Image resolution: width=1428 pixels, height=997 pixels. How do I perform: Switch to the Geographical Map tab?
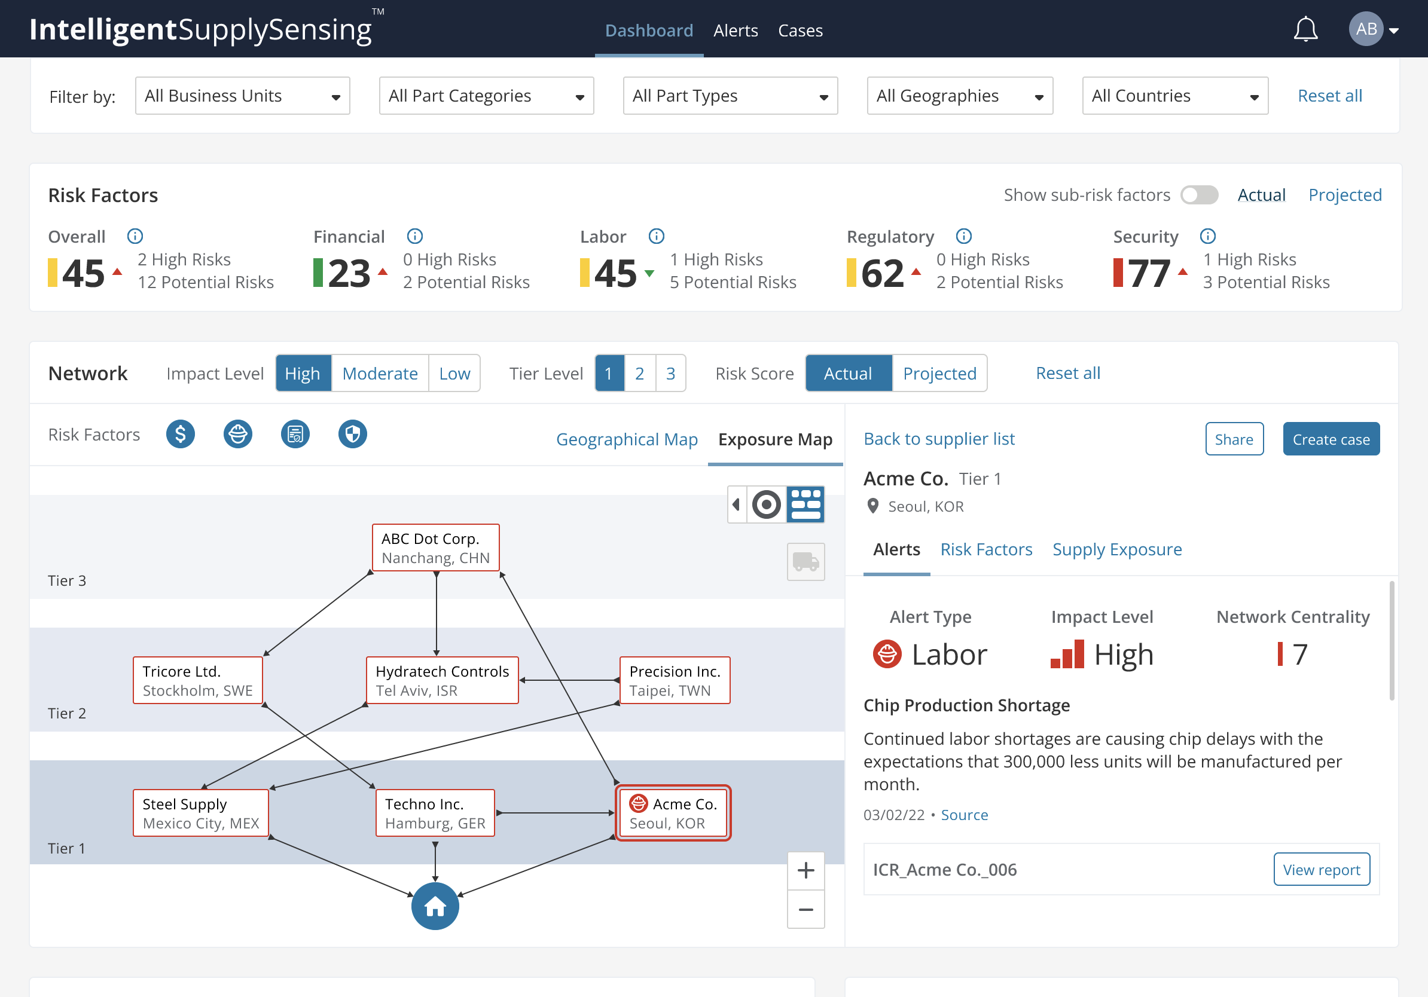[x=626, y=439]
